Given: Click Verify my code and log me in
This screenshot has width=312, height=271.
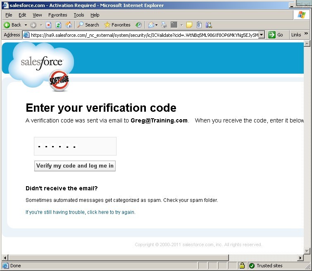Looking at the screenshot, I should point(75,166).
